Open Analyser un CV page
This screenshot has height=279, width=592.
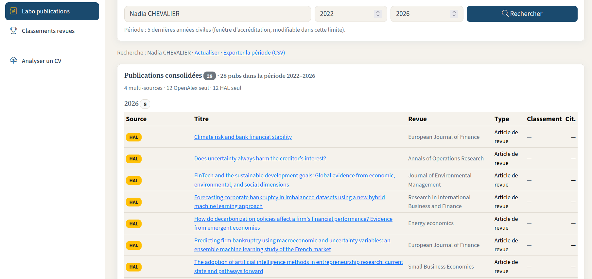52,61
